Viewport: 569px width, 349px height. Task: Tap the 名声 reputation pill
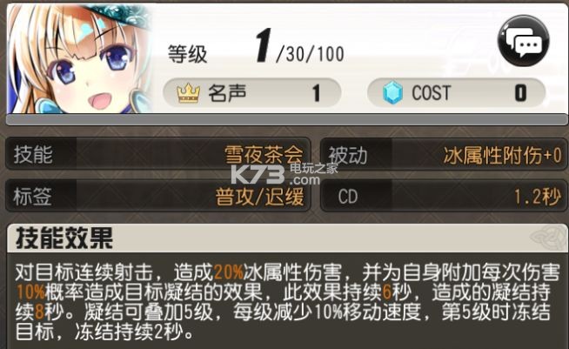click(251, 92)
